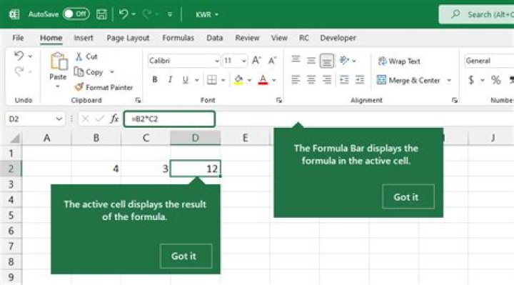Open the Clipboard dialog launcher
Image resolution: width=514 pixels, height=285 pixels.
(138, 100)
